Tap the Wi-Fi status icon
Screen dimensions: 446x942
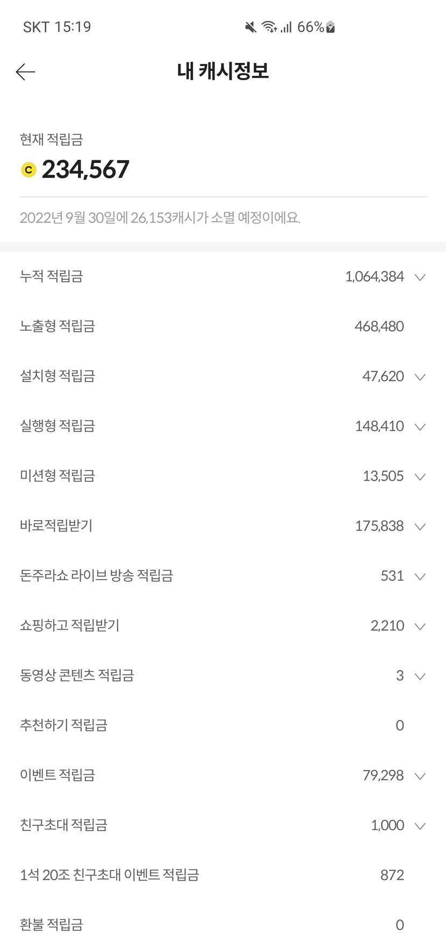(269, 27)
